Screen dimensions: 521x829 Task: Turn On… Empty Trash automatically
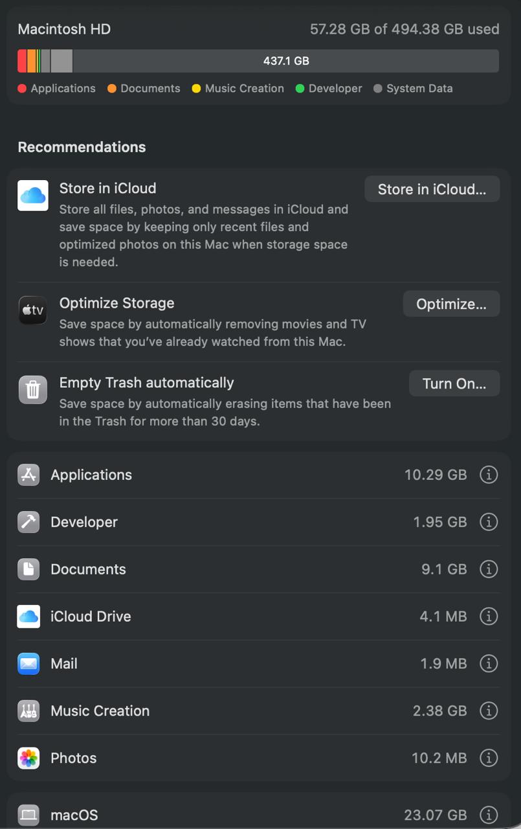tap(454, 383)
